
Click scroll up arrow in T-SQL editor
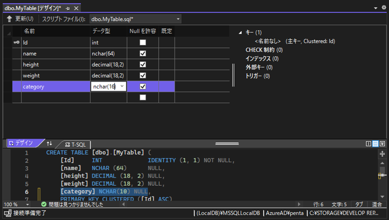(382, 163)
